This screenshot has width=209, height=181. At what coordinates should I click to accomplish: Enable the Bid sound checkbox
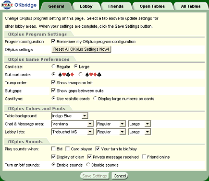(53, 149)
